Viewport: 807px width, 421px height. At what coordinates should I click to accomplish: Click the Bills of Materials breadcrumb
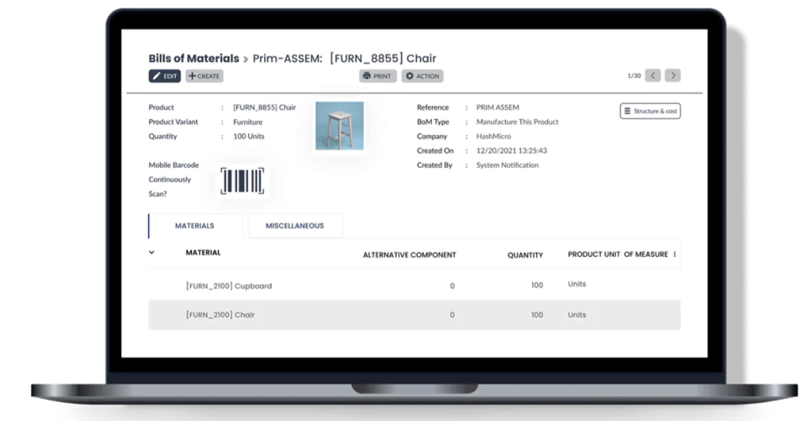coord(194,58)
